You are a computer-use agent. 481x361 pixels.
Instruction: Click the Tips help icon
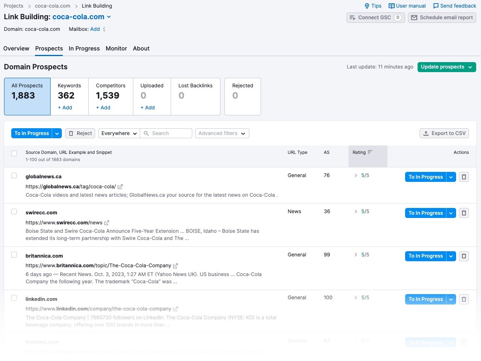point(367,6)
